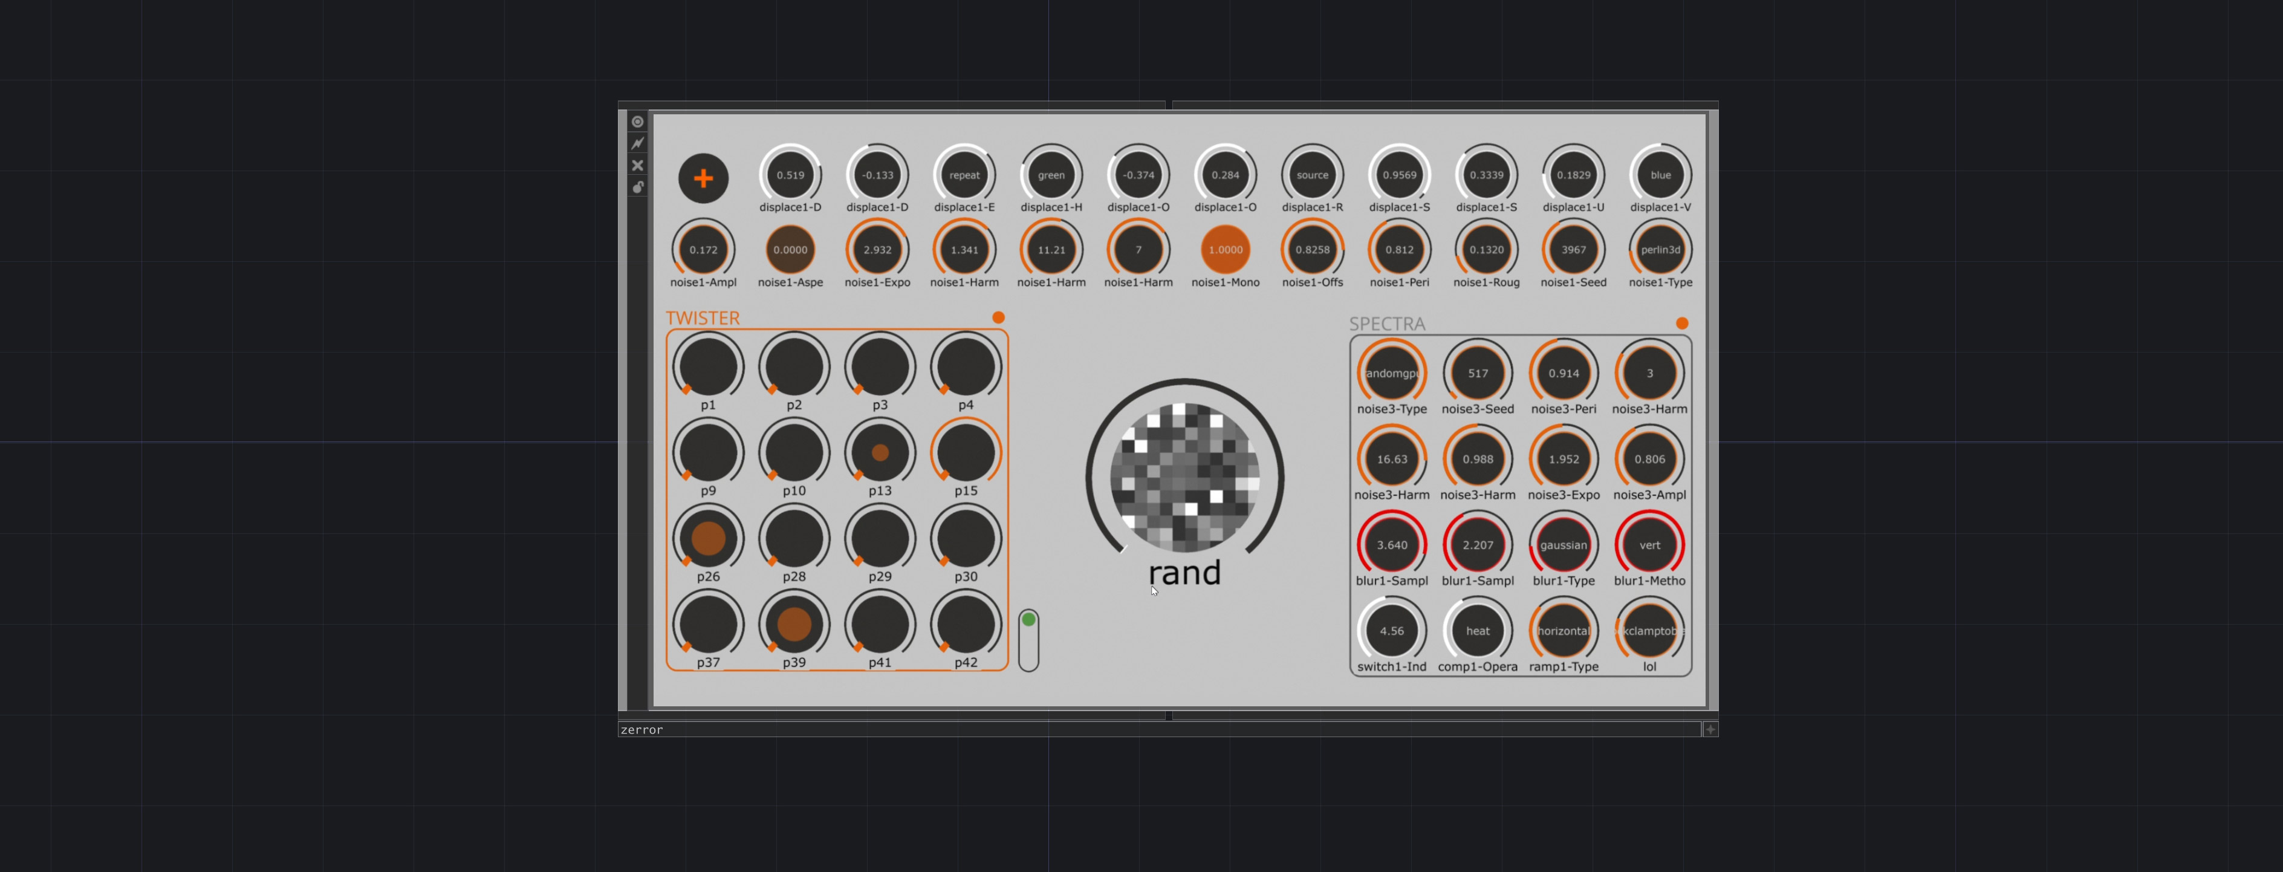Toggle the bypass X flag icon
The width and height of the screenshot is (2283, 872).
point(637,166)
